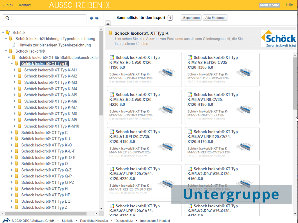Open Rechtliche Hinweise footer link
The image size is (298, 223).
(94, 221)
